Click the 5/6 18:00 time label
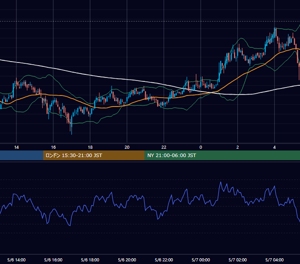300x264 pixels. tap(90, 260)
